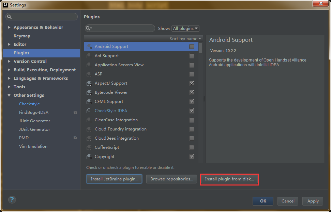The width and height of the screenshot is (331, 212).
Task: Expand the Appearance & Behavior section
Action: tap(9, 27)
